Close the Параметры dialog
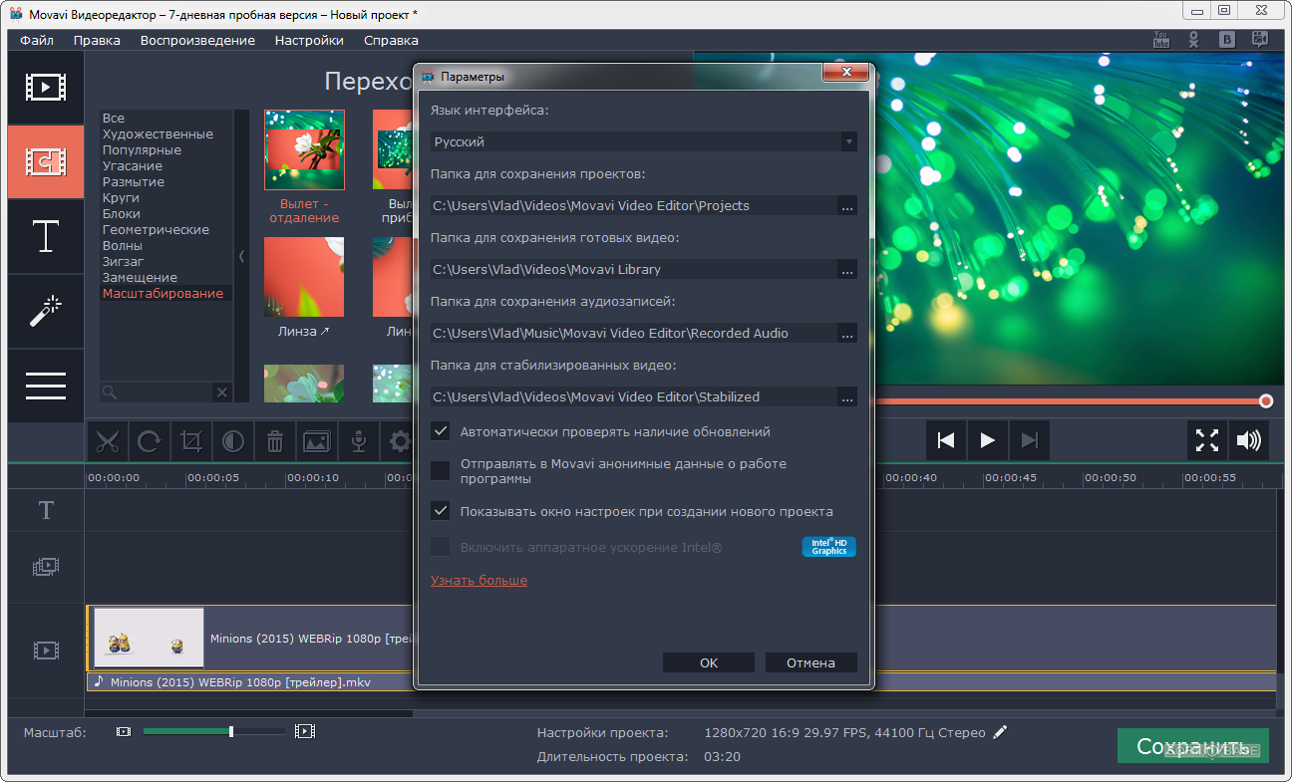The height and width of the screenshot is (782, 1292). point(846,74)
